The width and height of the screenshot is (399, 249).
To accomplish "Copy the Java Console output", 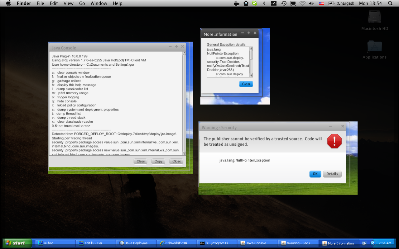I will (x=158, y=161).
